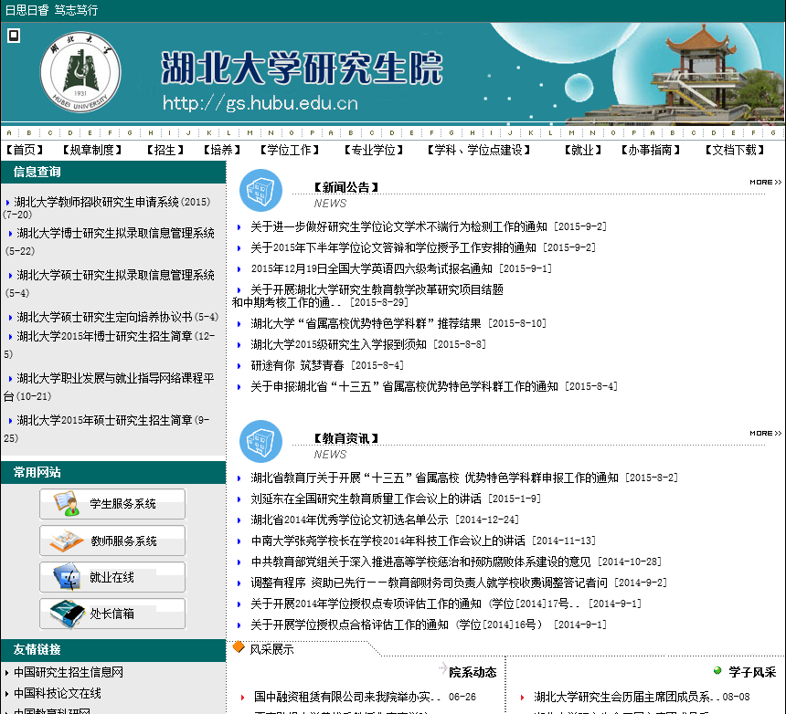Open 关于开展2014年学位授权点专项评估工作的通知 article
786x714 pixels.
[x=415, y=604]
